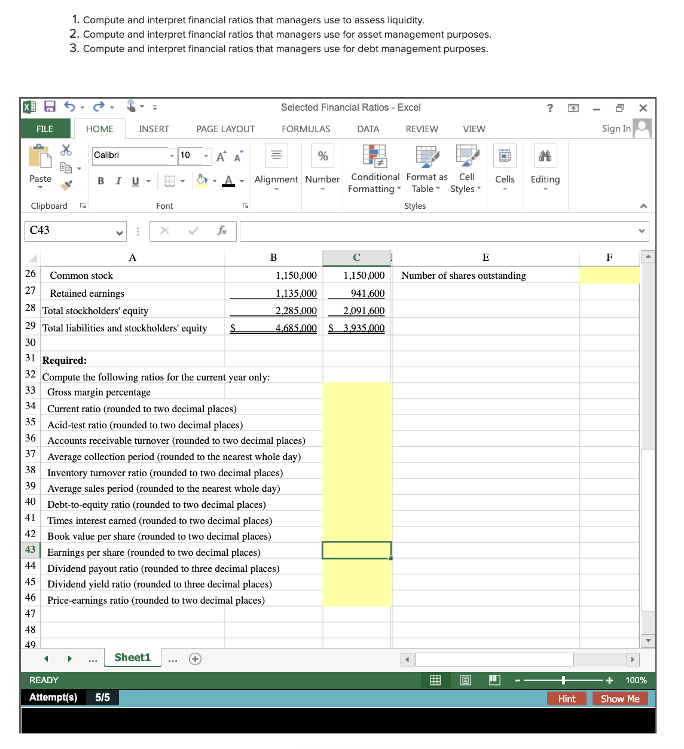
Task: Open Excel Help question mark
Action: click(550, 108)
